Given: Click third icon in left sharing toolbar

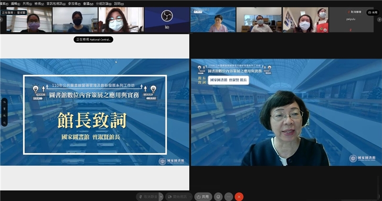Looking at the screenshot, I should tap(4, 116).
